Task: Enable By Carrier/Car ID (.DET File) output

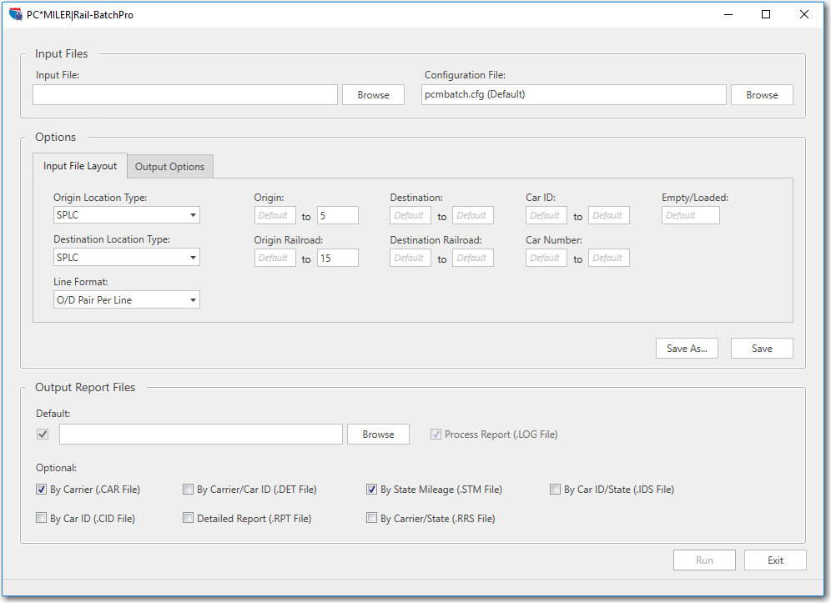Action: pos(188,489)
